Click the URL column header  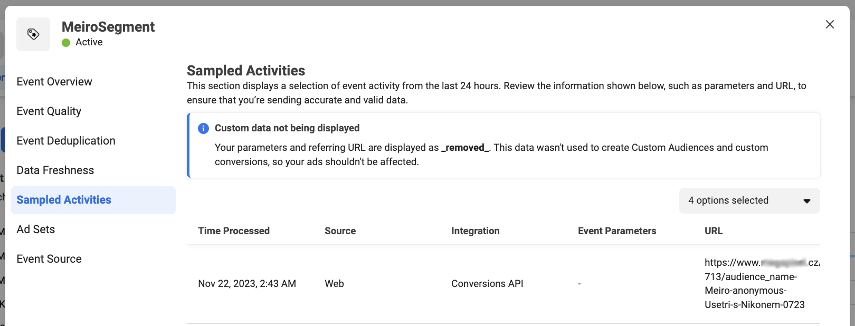tap(714, 231)
